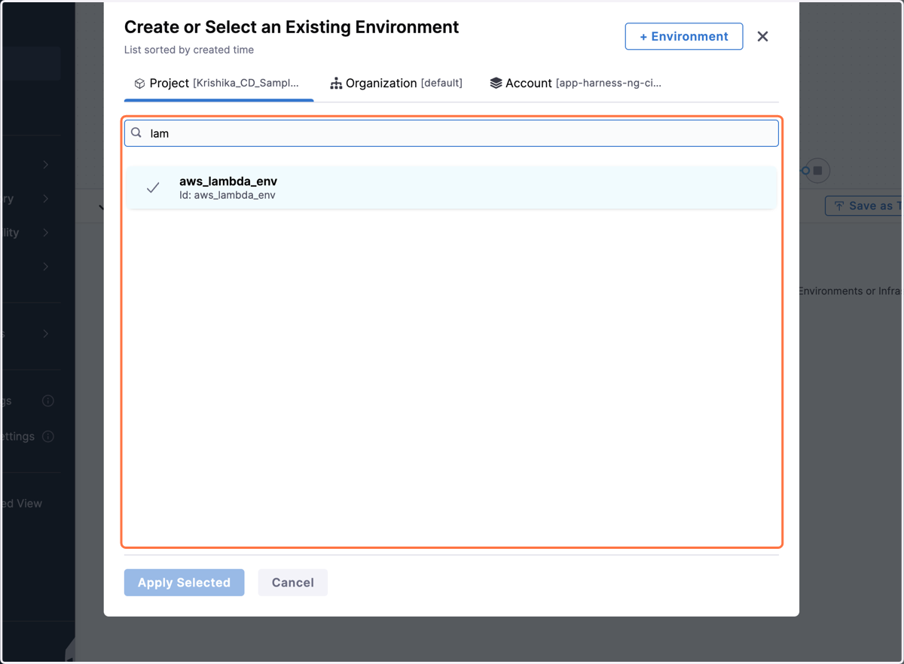
Task: Click the Account layers icon
Action: click(496, 83)
